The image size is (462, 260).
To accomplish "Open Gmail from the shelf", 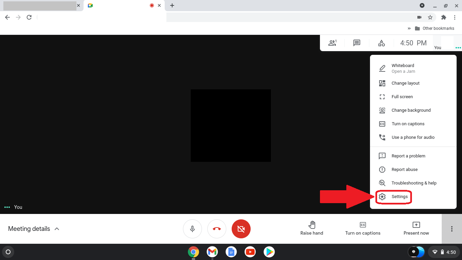I will [212, 252].
